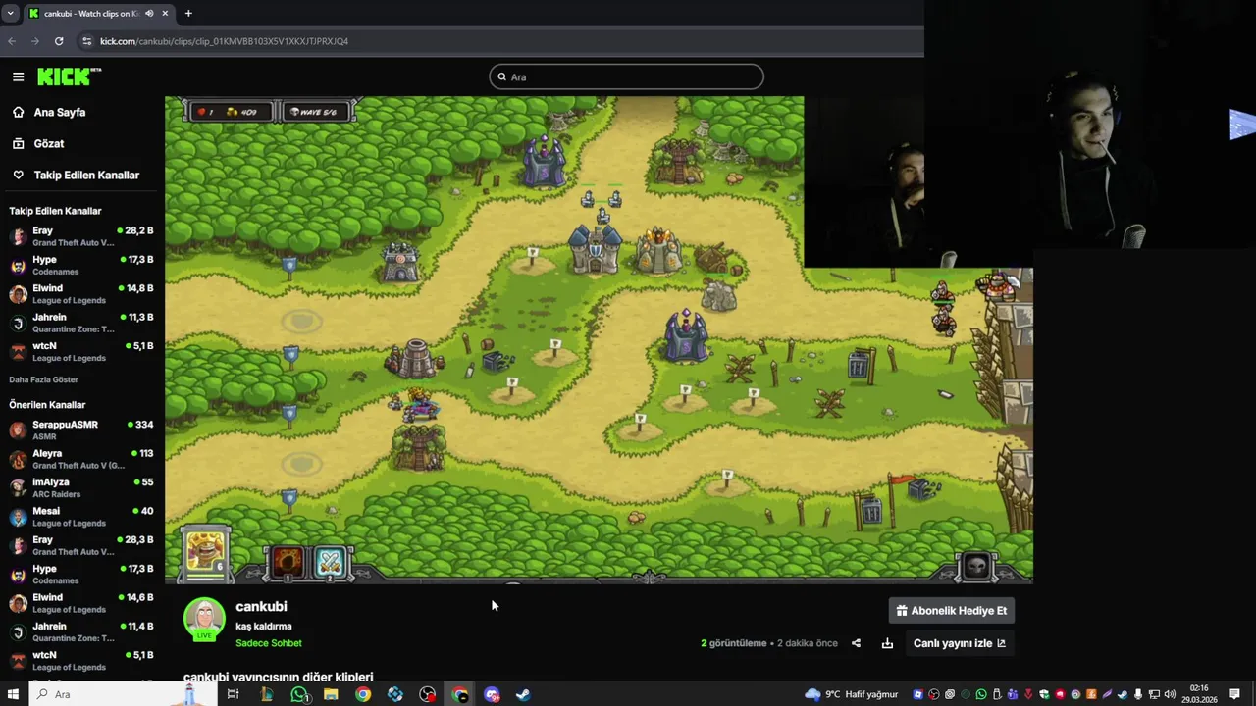This screenshot has height=706, width=1256.
Task: Click Abonelik Hediye Et button
Action: (x=951, y=610)
